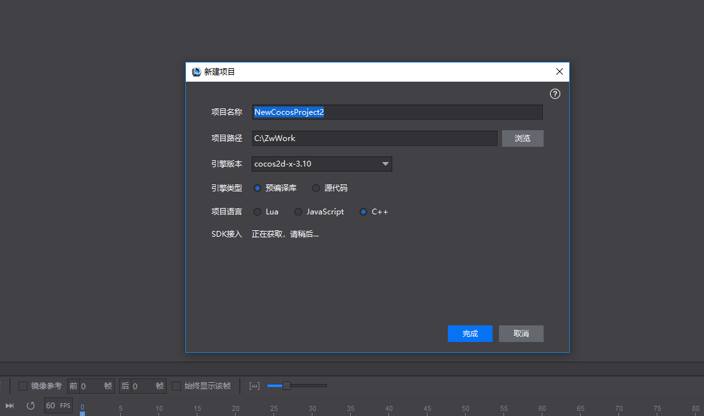Close the 新建项目 dialog
Viewport: 704px width, 416px height.
coord(560,71)
